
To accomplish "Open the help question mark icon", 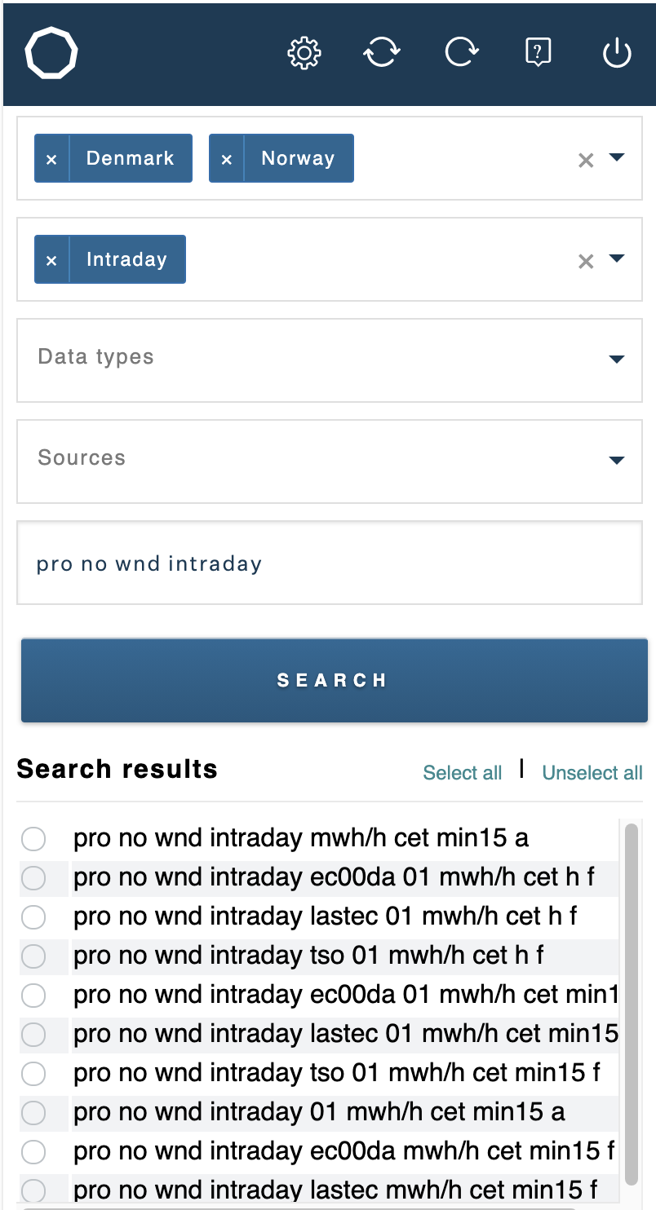I will [538, 53].
